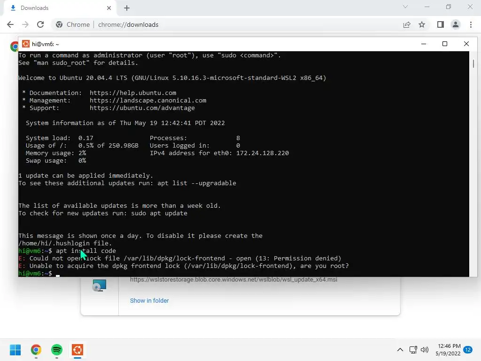The height and width of the screenshot is (361, 481).
Task: Open a new Chrome tab
Action: click(x=127, y=8)
